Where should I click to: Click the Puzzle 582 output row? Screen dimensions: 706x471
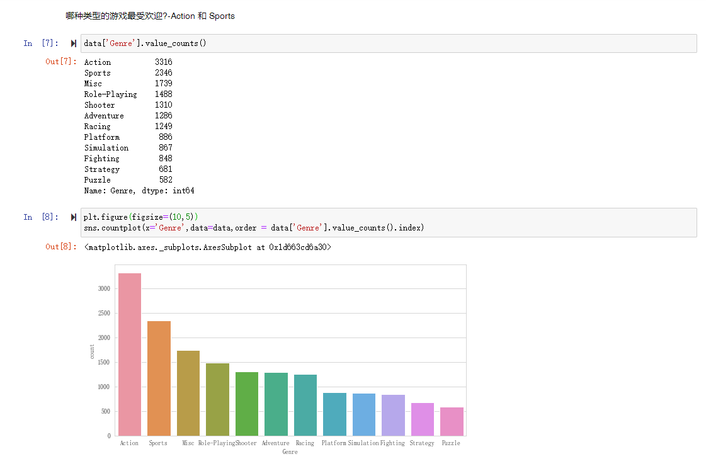128,180
